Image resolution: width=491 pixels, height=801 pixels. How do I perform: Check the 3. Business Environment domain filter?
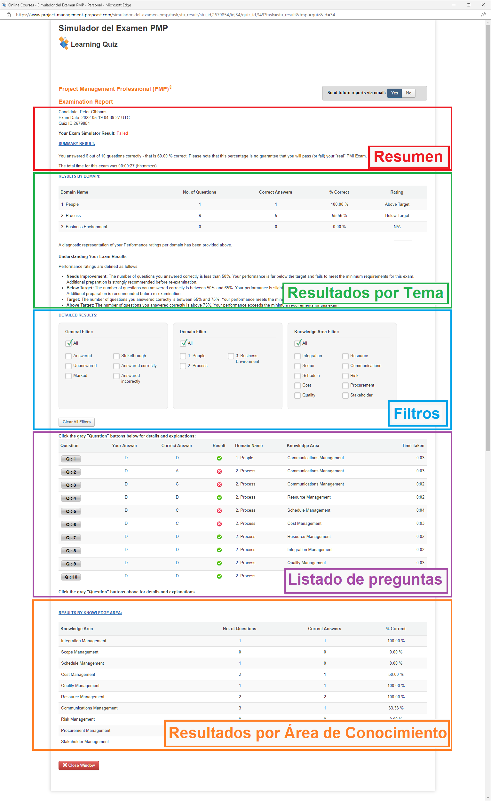[231, 356]
